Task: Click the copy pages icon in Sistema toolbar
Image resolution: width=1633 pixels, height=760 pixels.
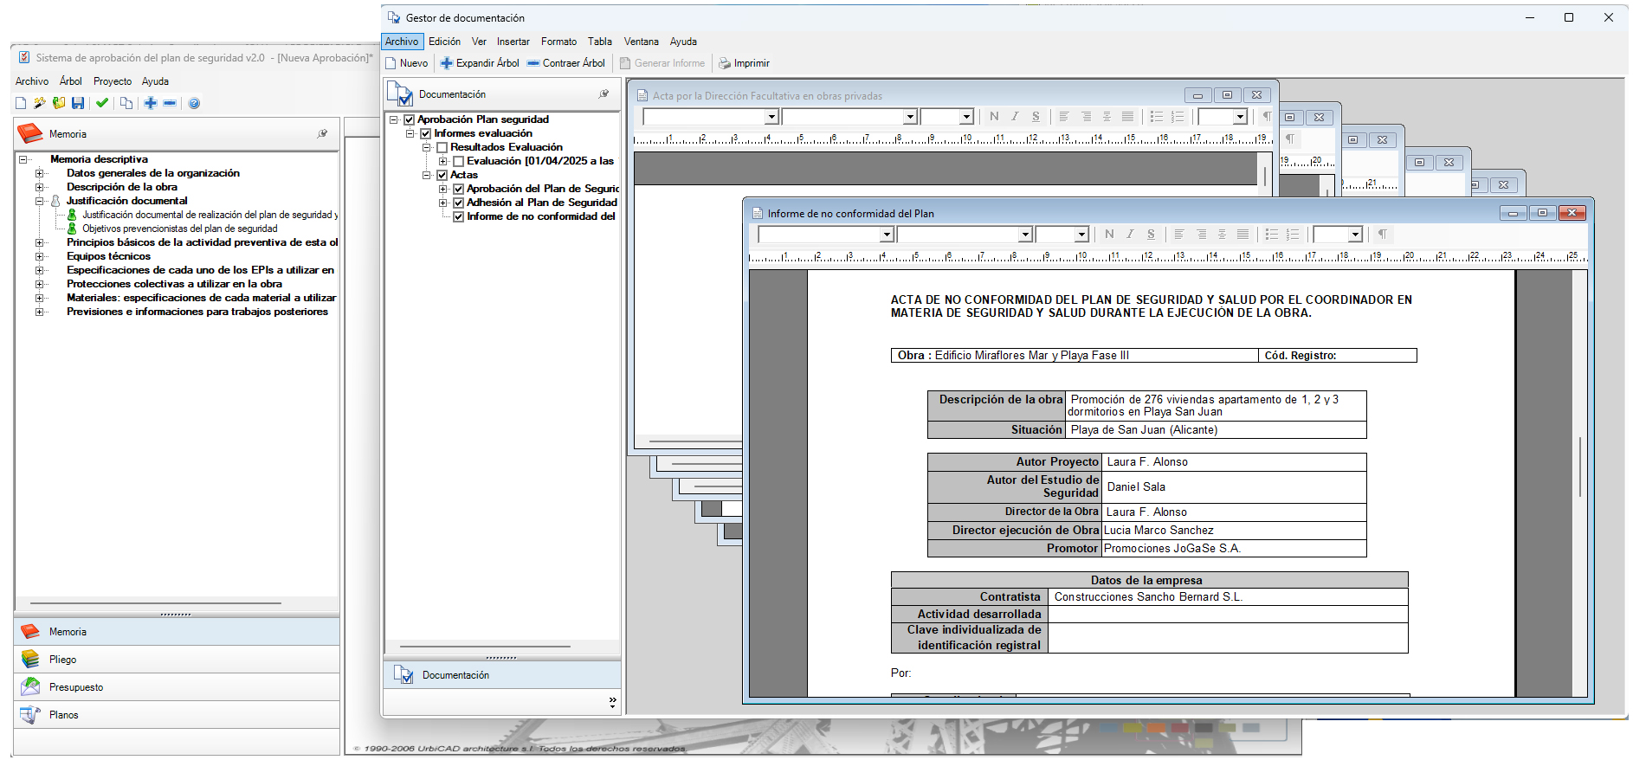Action: [x=126, y=103]
